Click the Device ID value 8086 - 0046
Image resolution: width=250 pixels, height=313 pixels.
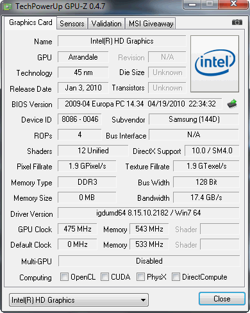point(79,119)
